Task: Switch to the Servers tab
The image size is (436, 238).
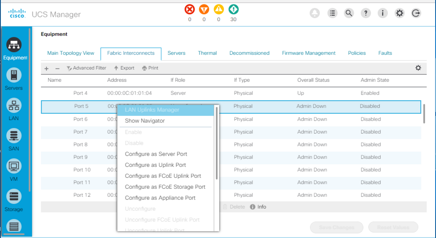Action: [x=176, y=53]
